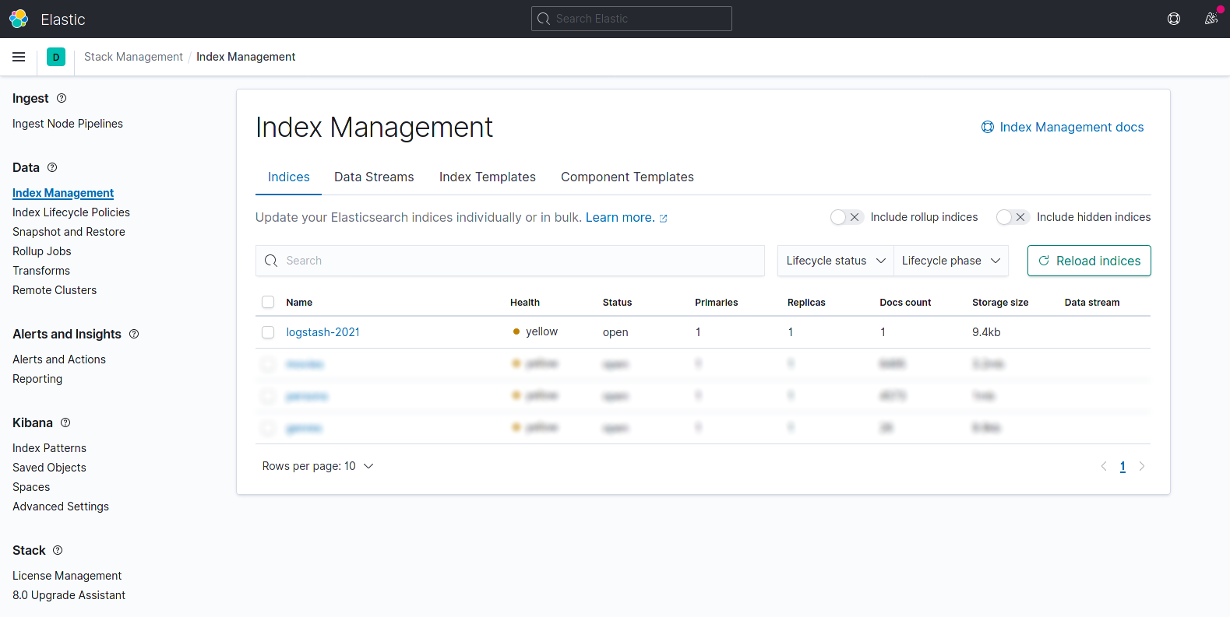
Task: Go to Reporting page
Action: [37, 379]
